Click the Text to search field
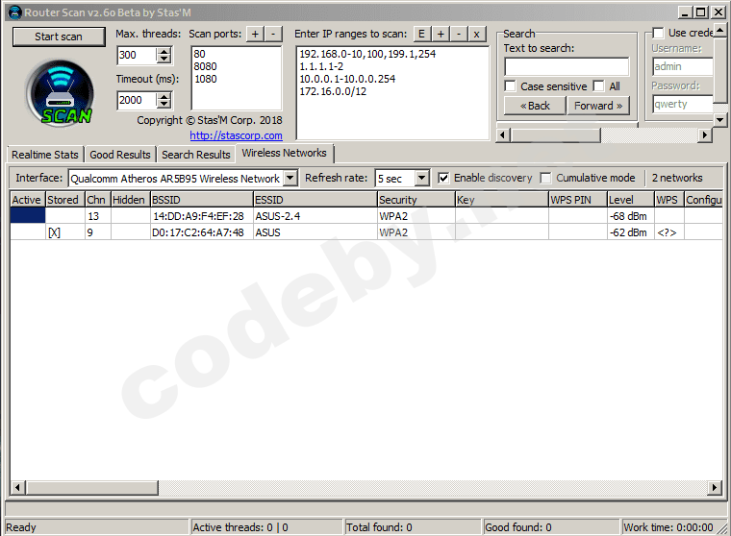This screenshot has width=731, height=536. point(567,67)
